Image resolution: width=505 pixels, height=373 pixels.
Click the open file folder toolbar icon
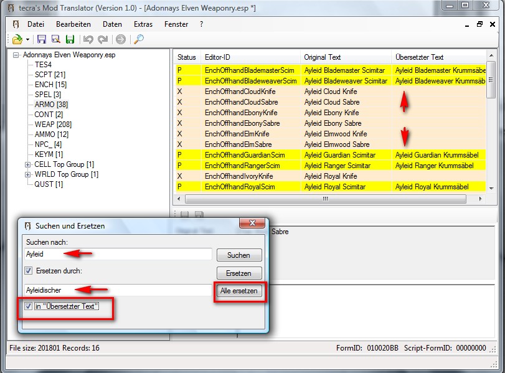pyautogui.click(x=17, y=40)
